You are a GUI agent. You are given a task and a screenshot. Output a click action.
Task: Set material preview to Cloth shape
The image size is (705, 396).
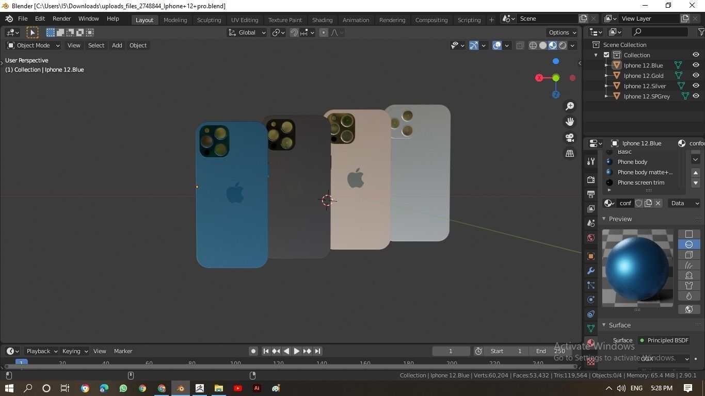688,286
